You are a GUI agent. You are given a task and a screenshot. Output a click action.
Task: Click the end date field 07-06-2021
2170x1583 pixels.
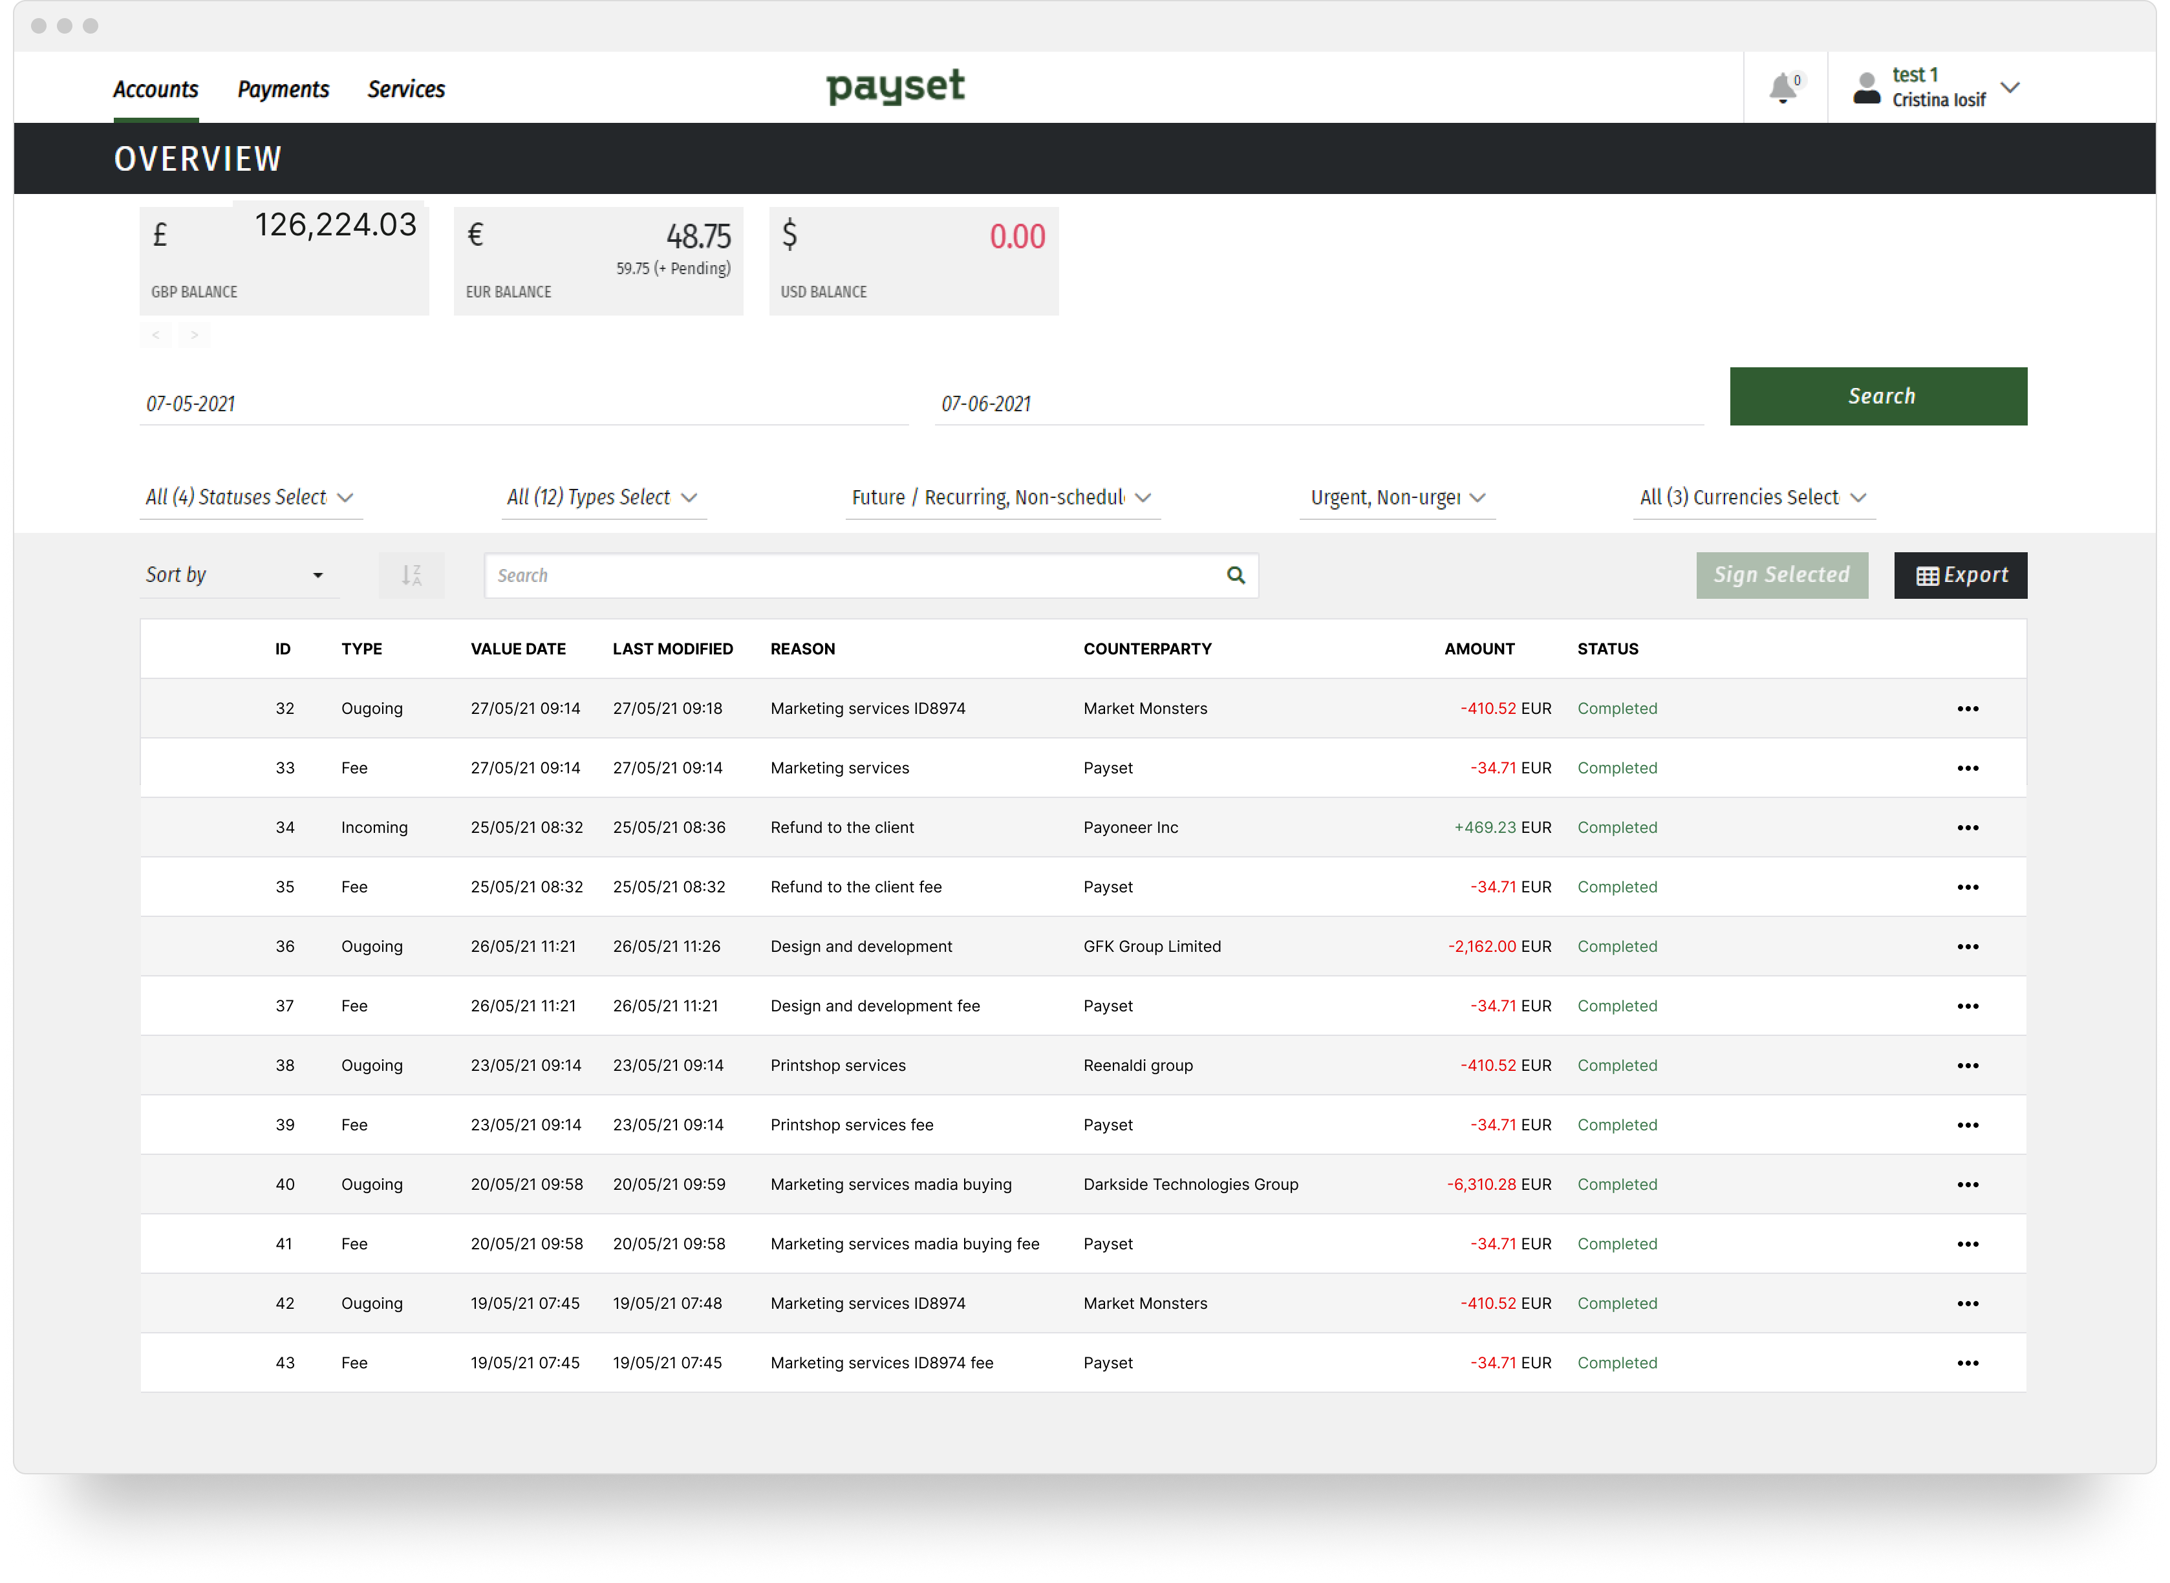pos(1318,404)
